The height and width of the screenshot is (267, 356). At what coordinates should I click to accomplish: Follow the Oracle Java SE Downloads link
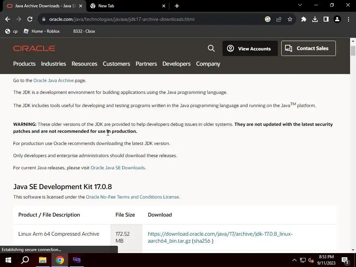(118, 168)
